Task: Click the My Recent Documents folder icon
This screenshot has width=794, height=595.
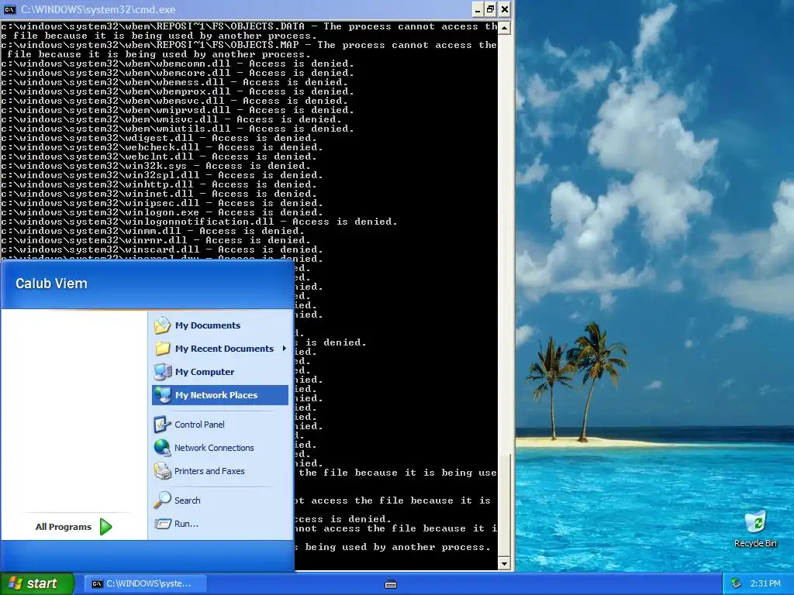Action: coord(162,349)
